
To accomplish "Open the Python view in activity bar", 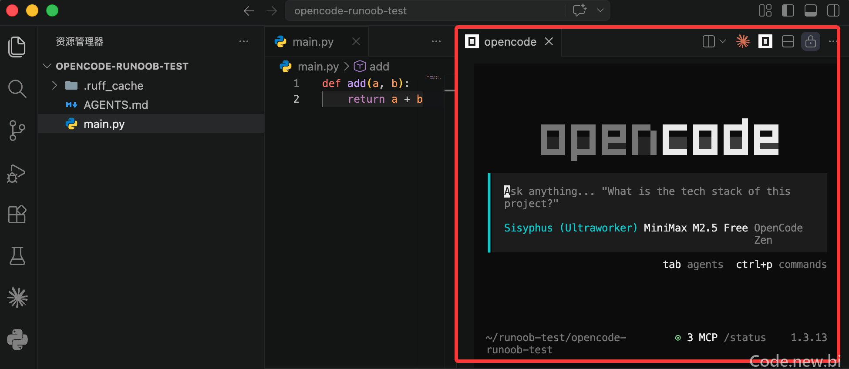I will (17, 339).
